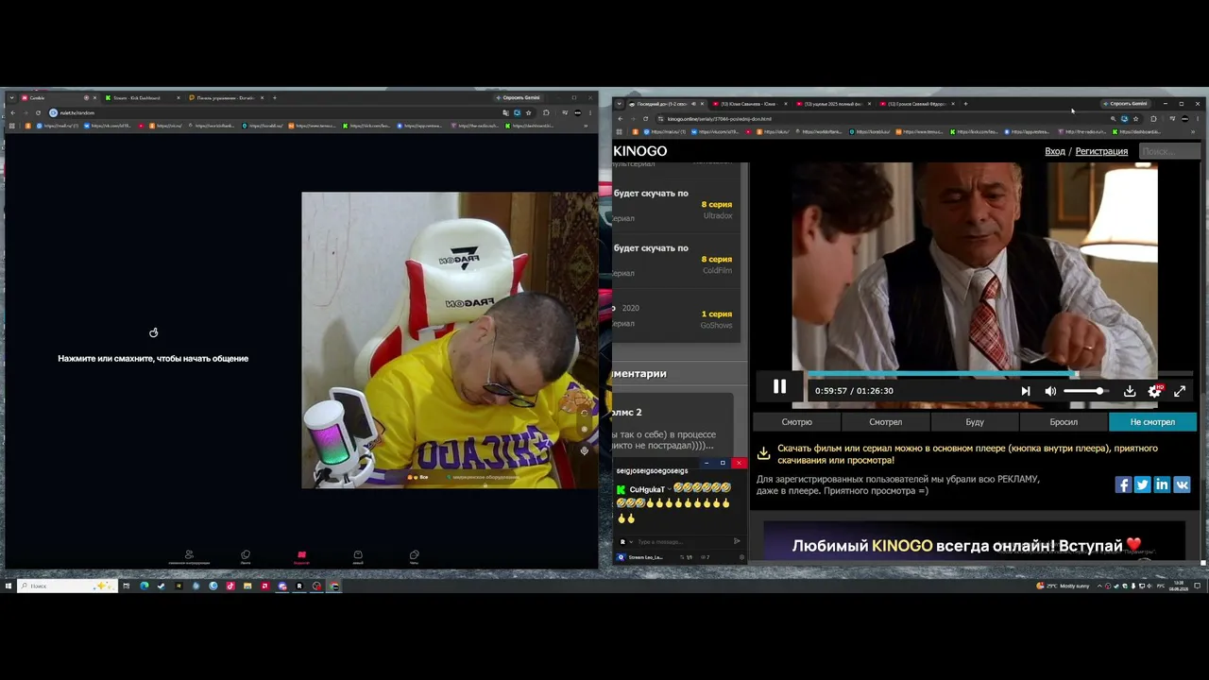The width and height of the screenshot is (1209, 680).
Task: Mute the KINOGO player volume
Action: pos(1050,391)
